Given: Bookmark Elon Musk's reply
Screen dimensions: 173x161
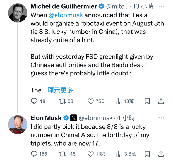Looking at the screenshot, I should [147, 154].
